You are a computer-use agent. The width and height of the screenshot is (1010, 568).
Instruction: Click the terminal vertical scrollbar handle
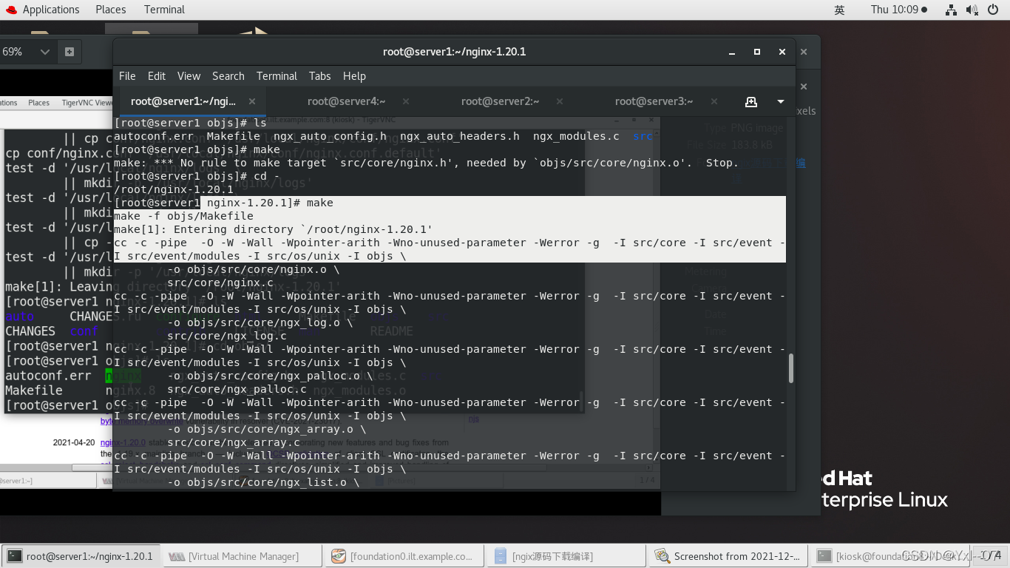tap(790, 368)
